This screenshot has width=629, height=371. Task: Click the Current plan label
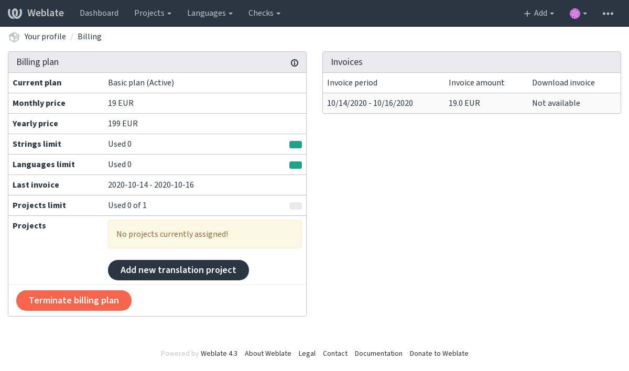point(37,83)
